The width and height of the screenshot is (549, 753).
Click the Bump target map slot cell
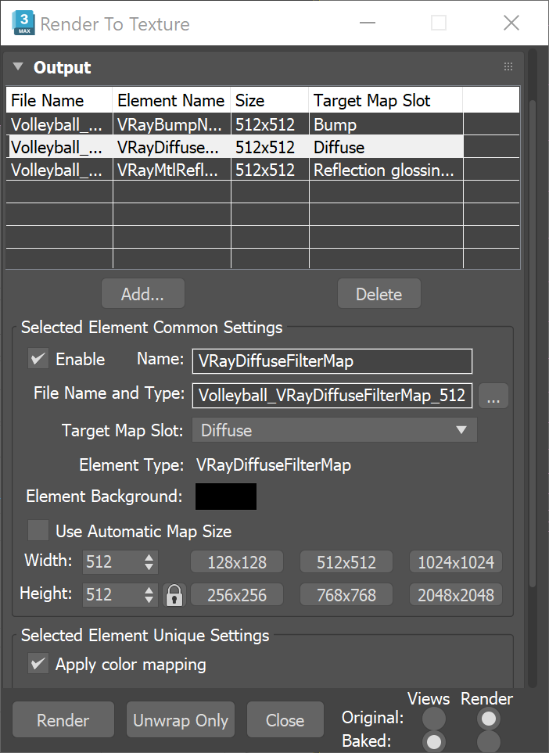386,125
